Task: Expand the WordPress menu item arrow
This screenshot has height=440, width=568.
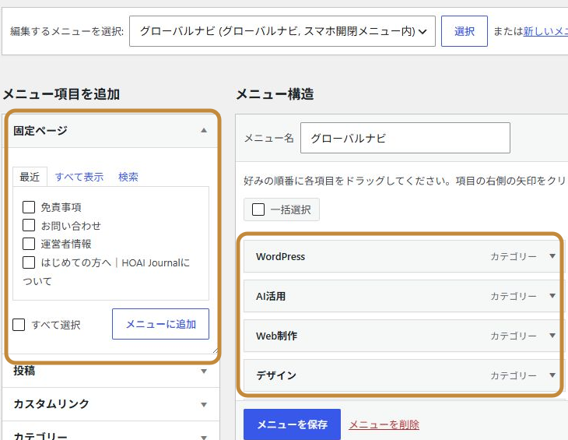Action: [552, 256]
